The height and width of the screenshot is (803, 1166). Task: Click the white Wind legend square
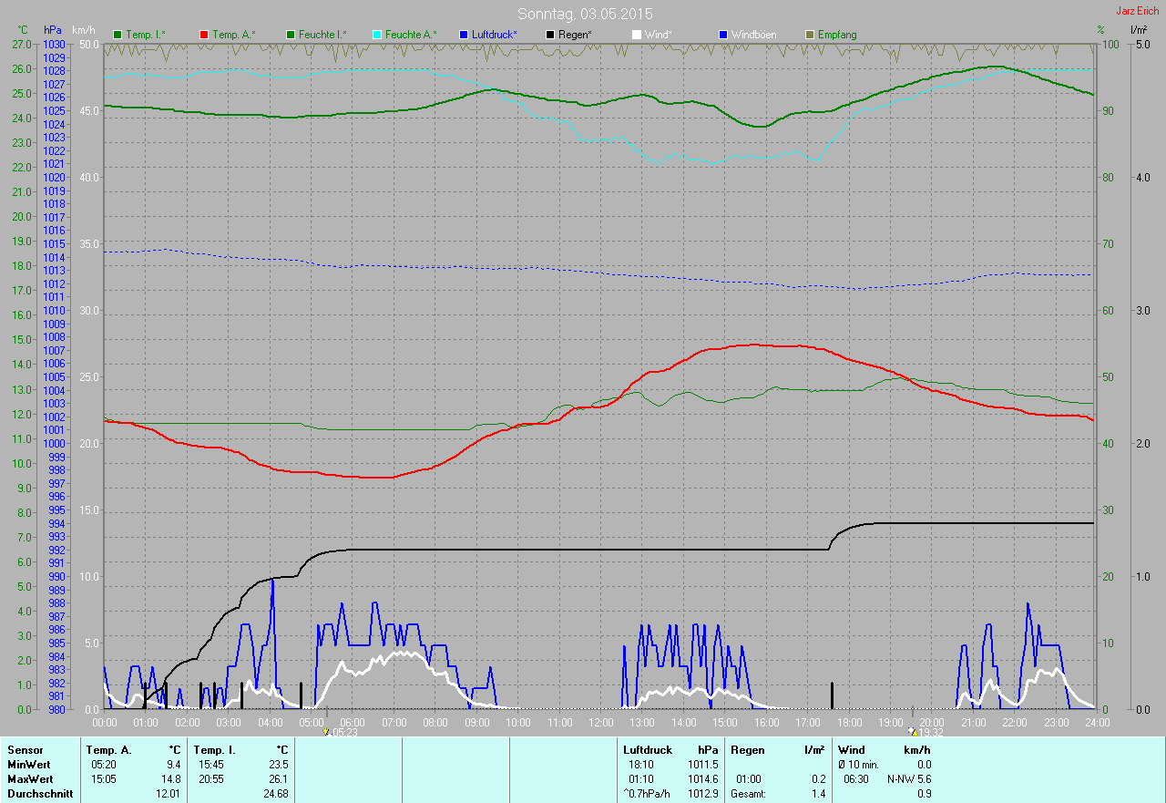(637, 35)
